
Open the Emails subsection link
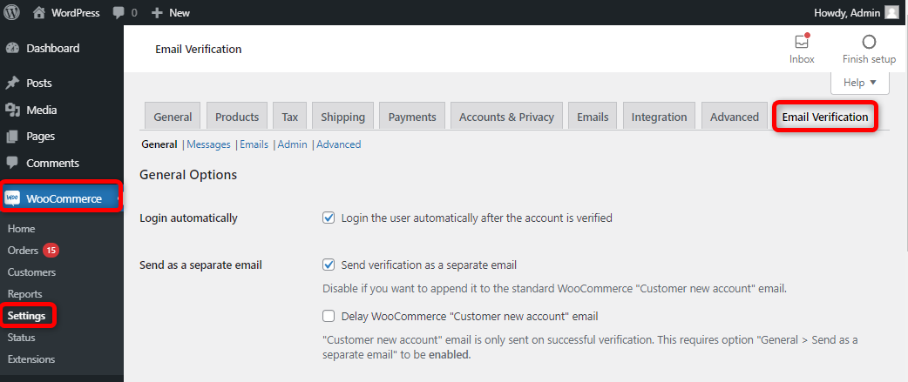[x=254, y=144]
